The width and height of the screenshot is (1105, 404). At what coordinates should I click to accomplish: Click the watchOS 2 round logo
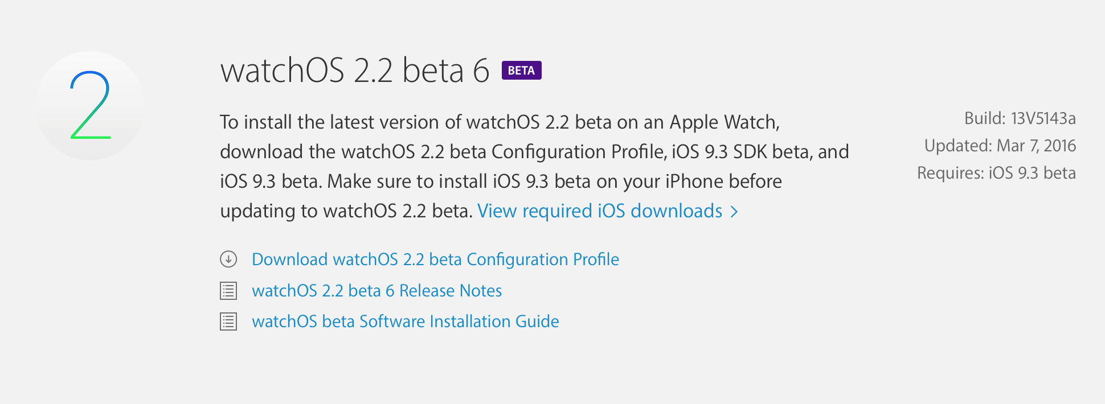tap(91, 106)
